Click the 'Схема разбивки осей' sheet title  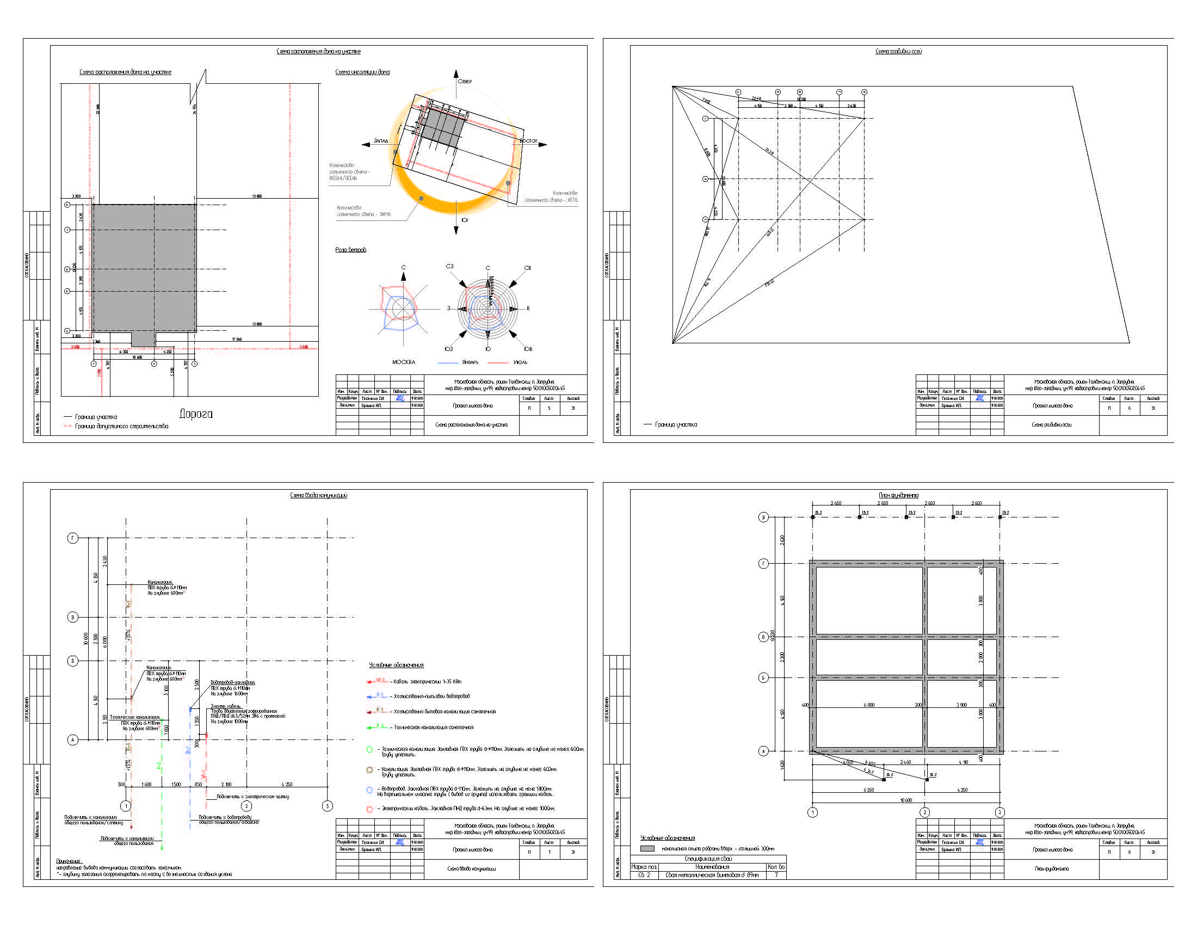(x=898, y=51)
